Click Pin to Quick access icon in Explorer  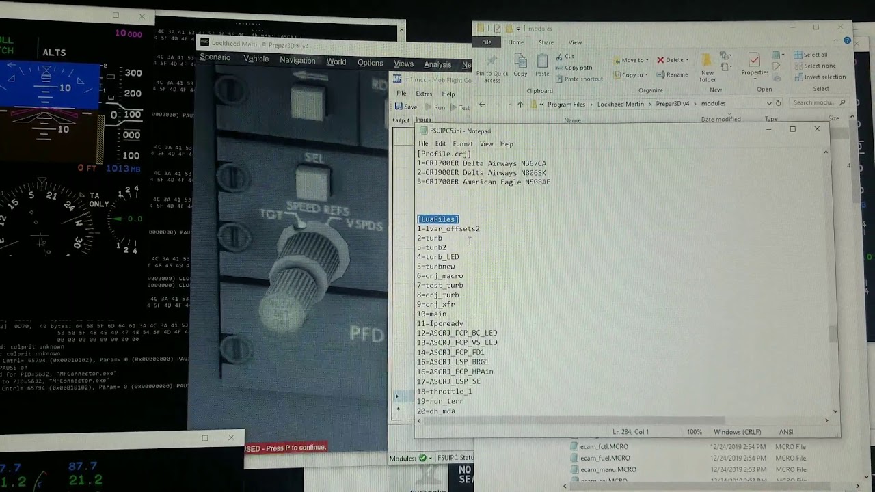coord(492,60)
